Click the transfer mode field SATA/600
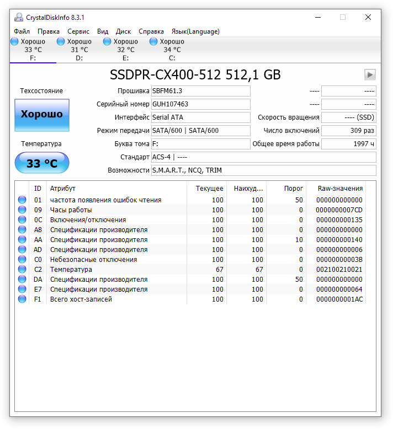The width and height of the screenshot is (393, 429). pyautogui.click(x=201, y=131)
